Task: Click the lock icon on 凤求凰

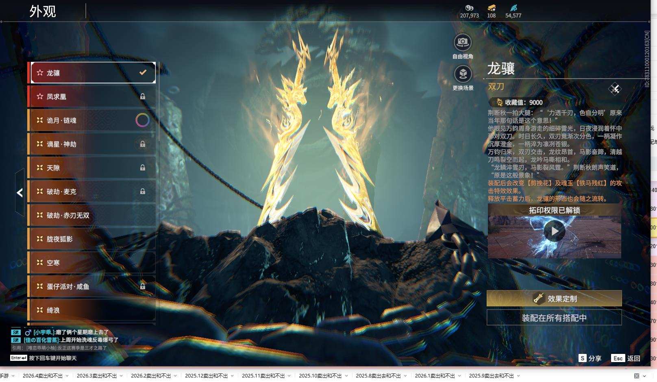Action: (143, 96)
